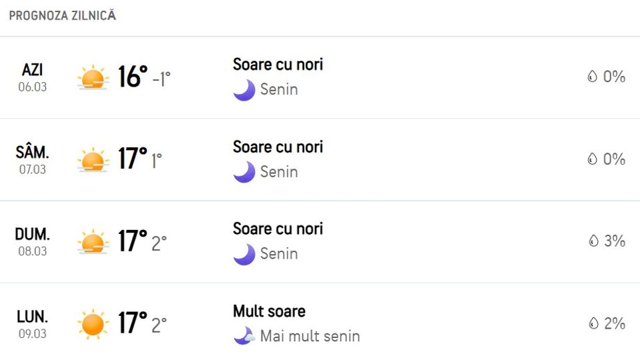The height and width of the screenshot is (364, 640).
Task: Click the 0% precipitation value for Saturday
Action: tap(614, 159)
